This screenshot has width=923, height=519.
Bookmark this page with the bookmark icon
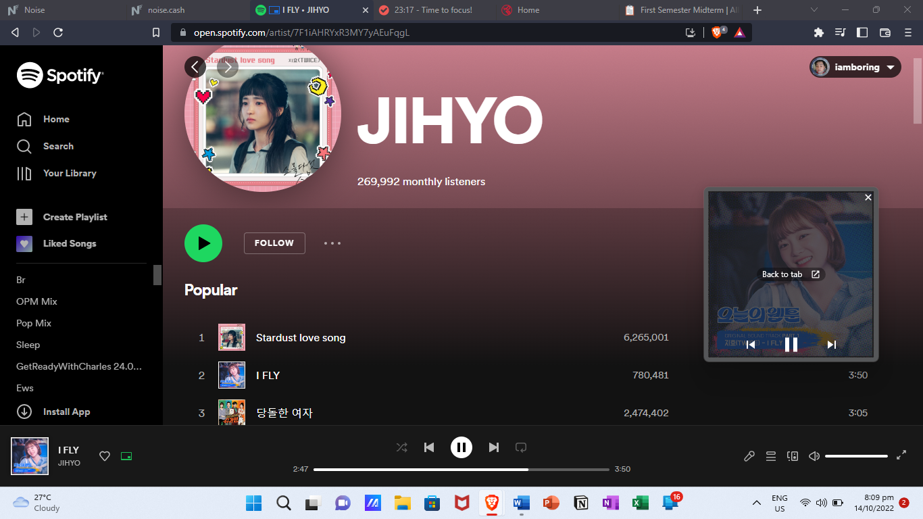coord(156,32)
